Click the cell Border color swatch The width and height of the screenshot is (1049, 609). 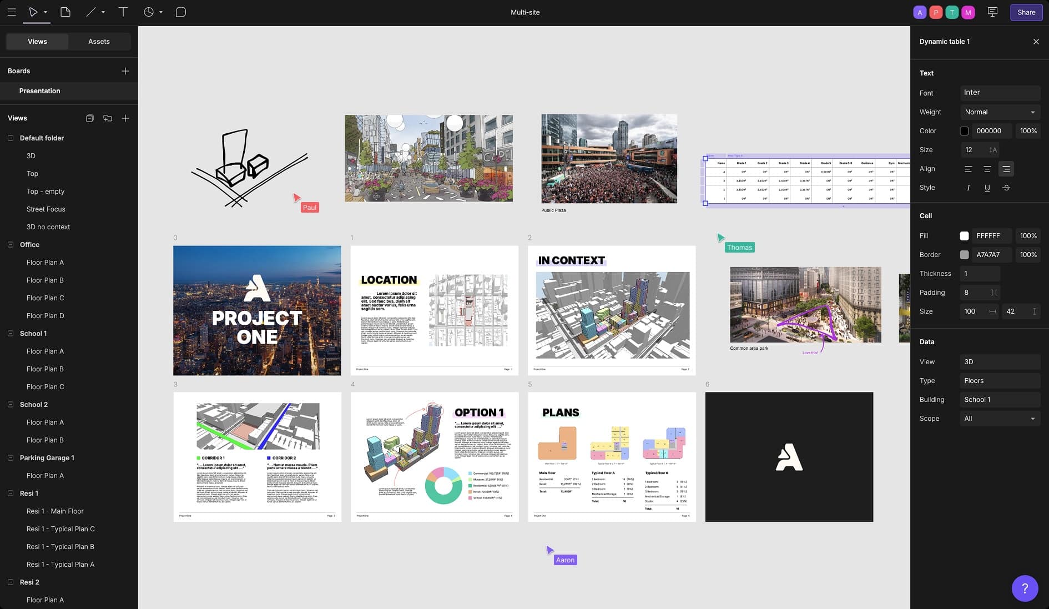pyautogui.click(x=964, y=255)
